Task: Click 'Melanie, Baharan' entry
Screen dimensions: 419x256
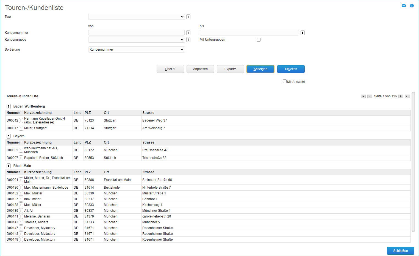Action: [x=37, y=216]
